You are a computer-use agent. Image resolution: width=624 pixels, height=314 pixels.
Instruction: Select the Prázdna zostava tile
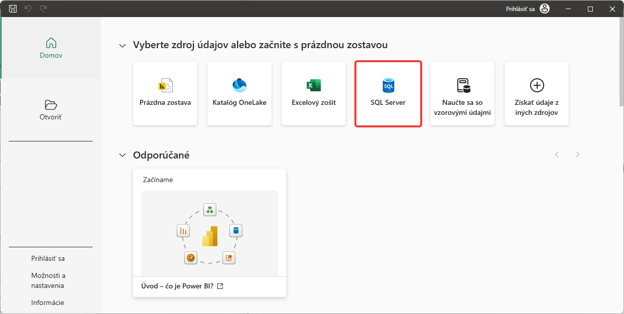click(165, 93)
